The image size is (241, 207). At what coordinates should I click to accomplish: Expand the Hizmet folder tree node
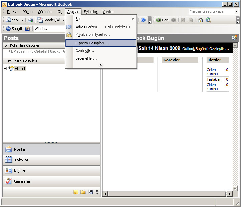pos(5,68)
